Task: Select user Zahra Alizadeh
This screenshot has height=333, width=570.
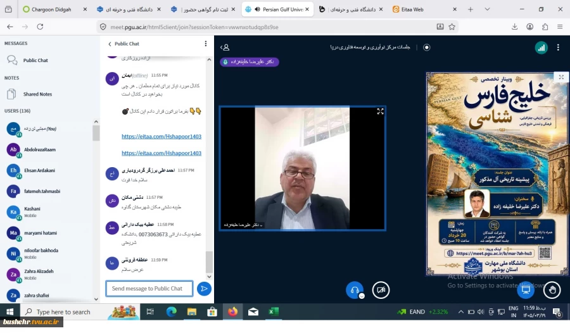Action: tap(39, 274)
